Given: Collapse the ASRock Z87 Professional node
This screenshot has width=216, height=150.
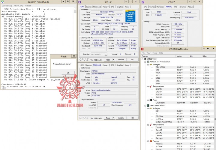Looking at the screenshot, I should 145,62.
